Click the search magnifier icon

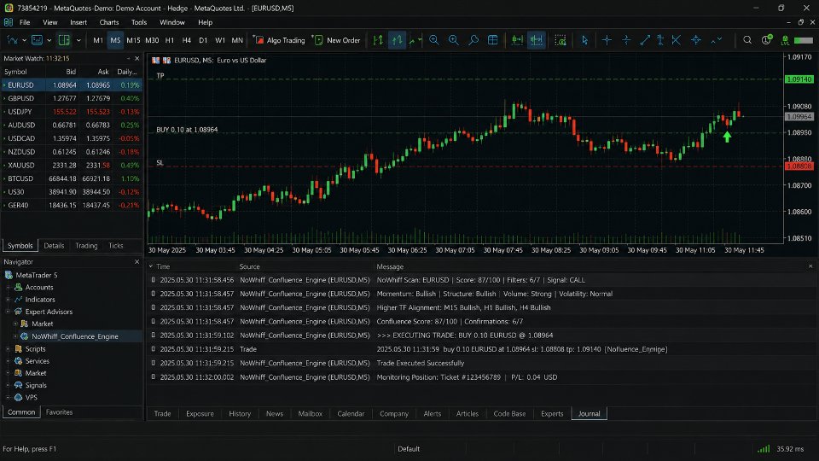747,40
